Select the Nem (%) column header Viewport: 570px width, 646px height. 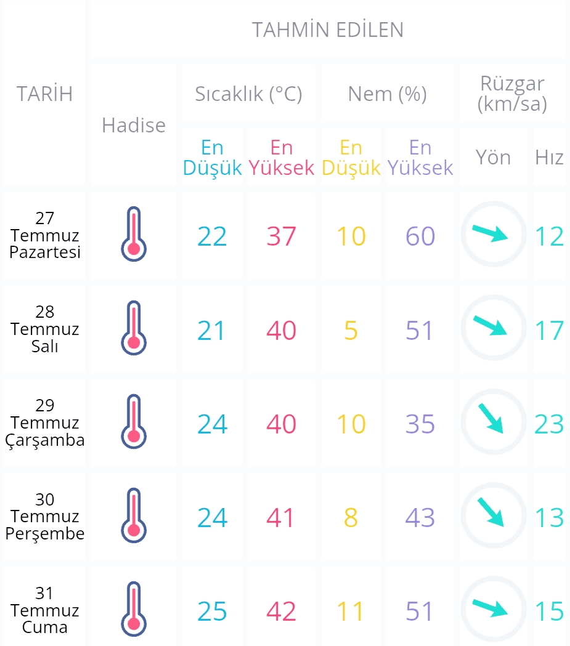click(388, 94)
